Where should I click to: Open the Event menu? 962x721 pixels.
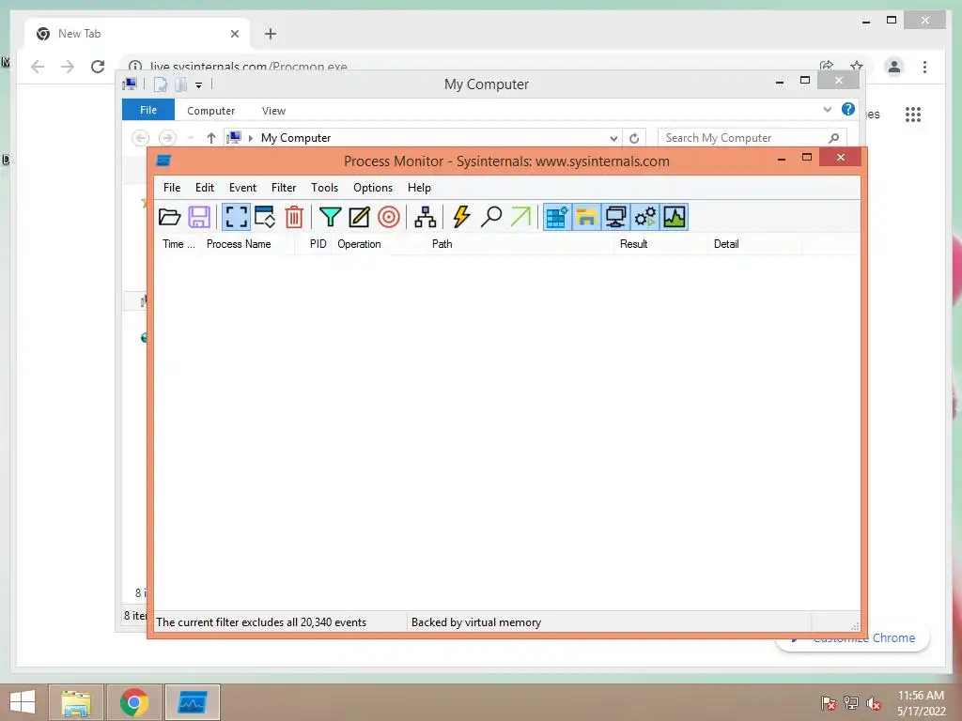tap(243, 188)
